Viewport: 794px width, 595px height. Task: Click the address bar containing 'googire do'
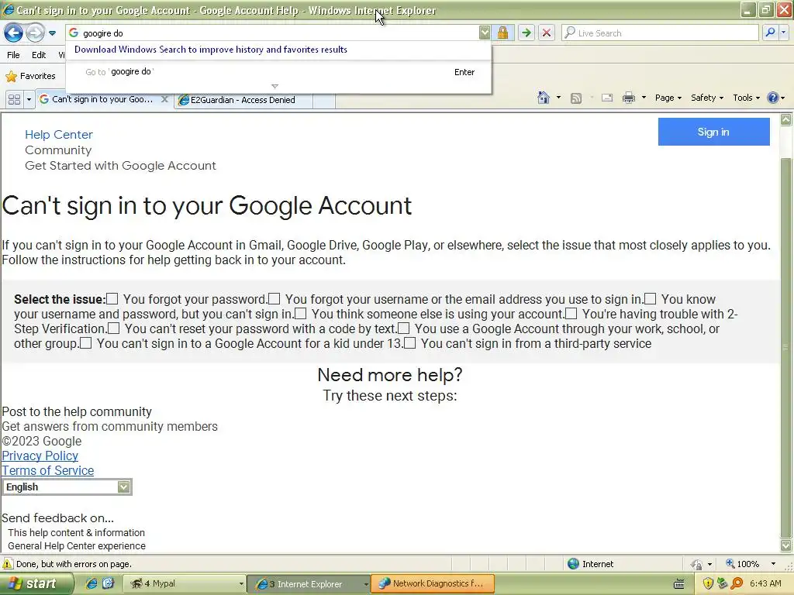(278, 33)
